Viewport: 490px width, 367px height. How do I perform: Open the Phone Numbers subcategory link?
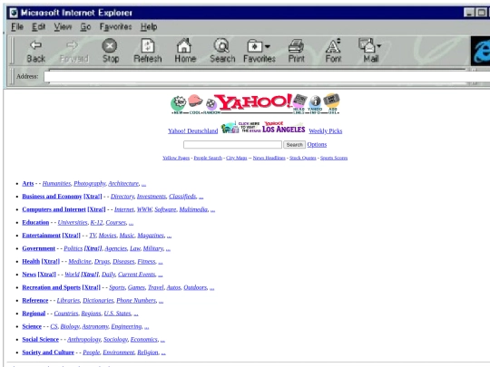(x=136, y=301)
